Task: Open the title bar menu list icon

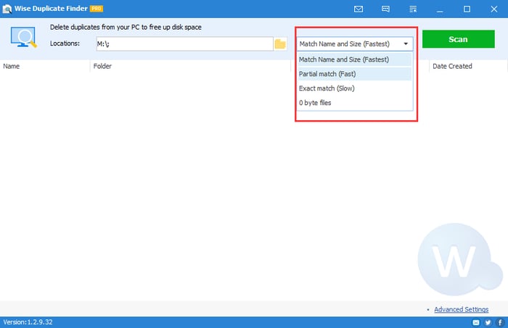Action: (x=413, y=9)
